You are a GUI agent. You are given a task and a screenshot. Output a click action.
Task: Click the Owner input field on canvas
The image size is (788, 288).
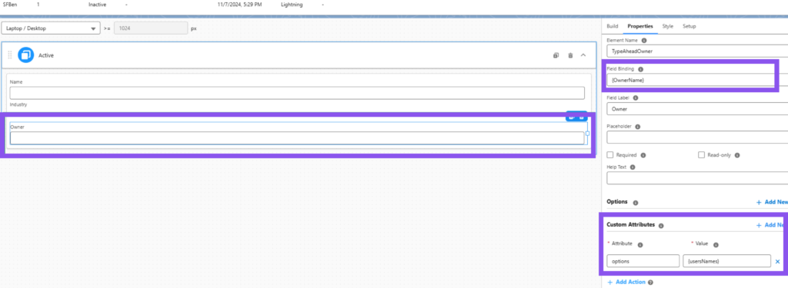(x=297, y=138)
